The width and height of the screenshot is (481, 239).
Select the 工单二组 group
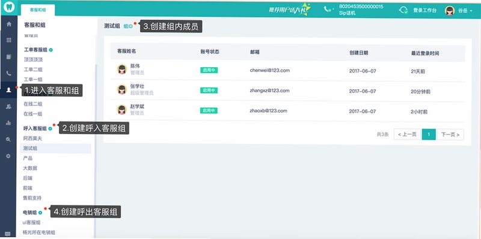click(33, 69)
